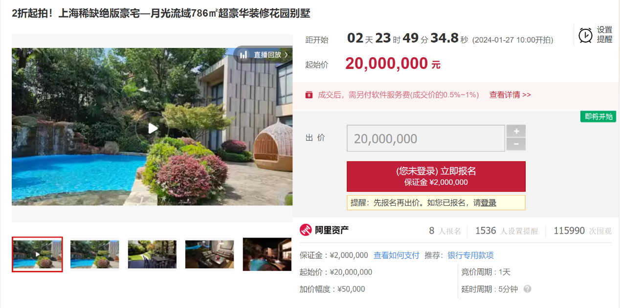Increase bid with the plus button
Image resolution: width=620 pixels, height=308 pixels.
516,131
